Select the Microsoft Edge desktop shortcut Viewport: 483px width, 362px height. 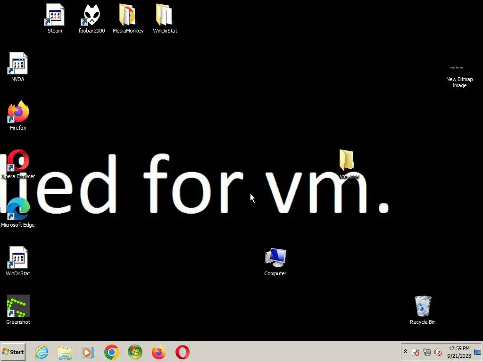click(x=18, y=213)
